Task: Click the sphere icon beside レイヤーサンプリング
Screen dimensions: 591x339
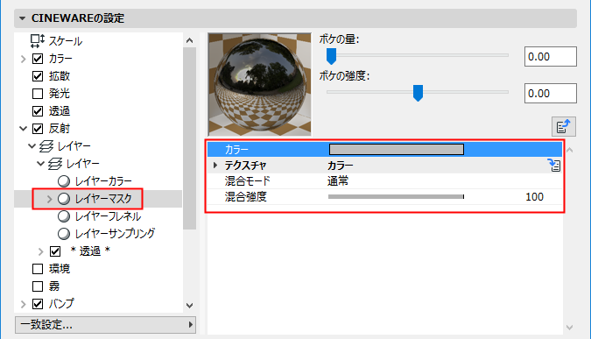Action: 64,234
